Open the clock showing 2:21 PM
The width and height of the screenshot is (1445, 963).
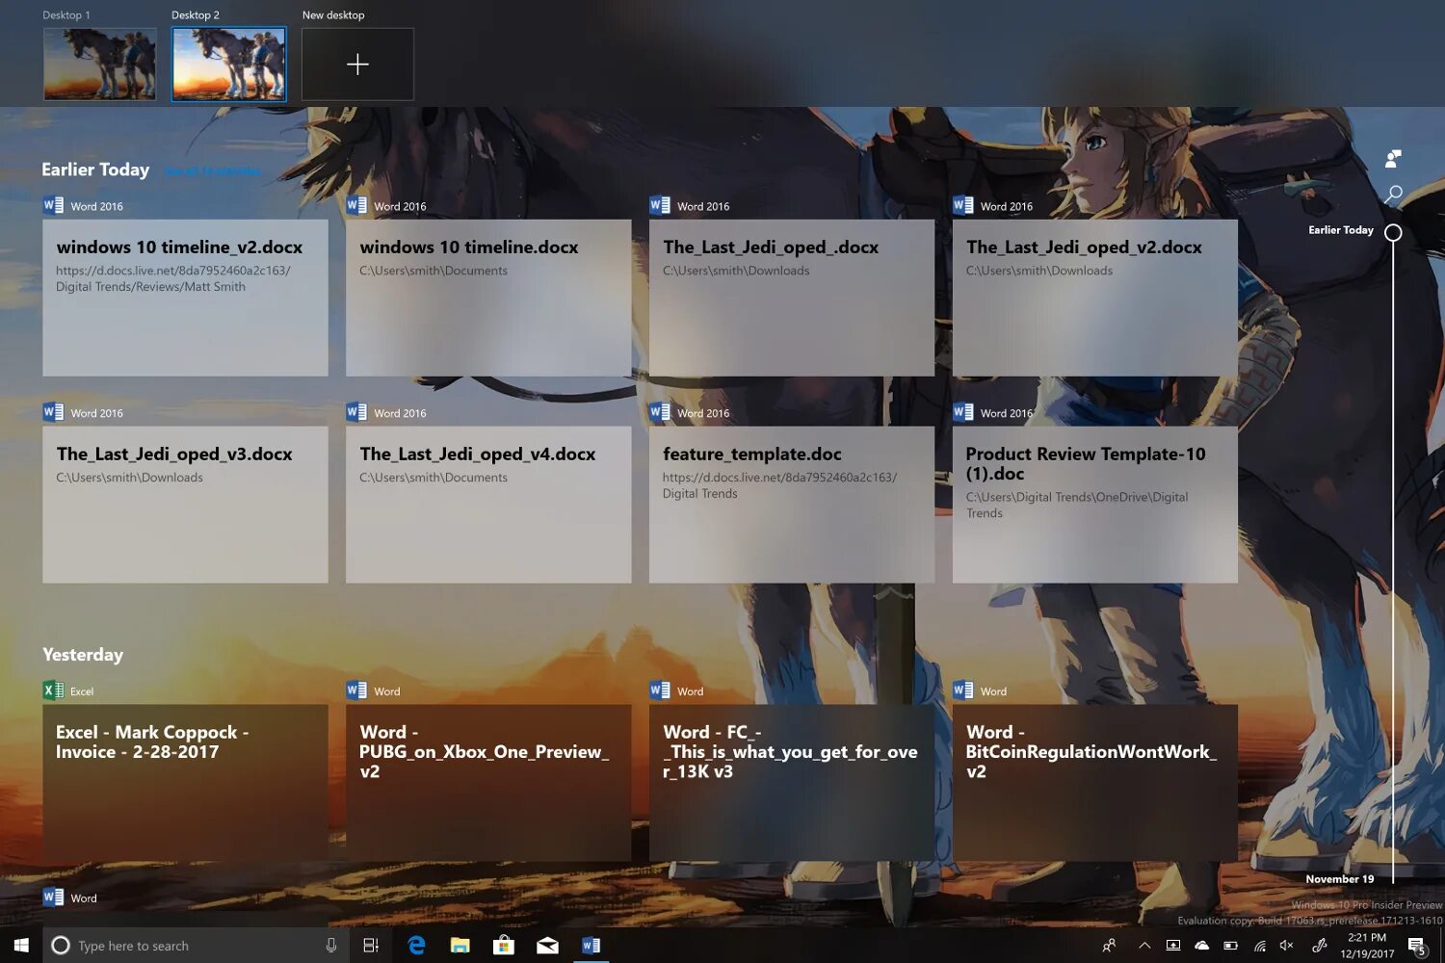tap(1367, 946)
